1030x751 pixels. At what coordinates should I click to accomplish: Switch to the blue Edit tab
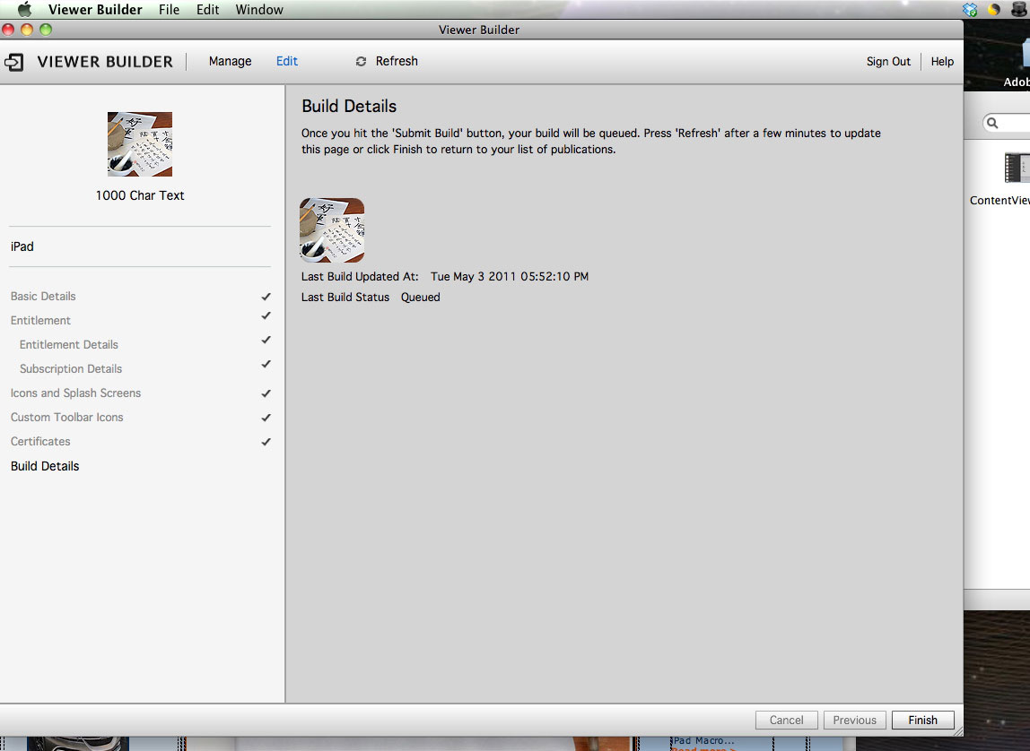286,61
